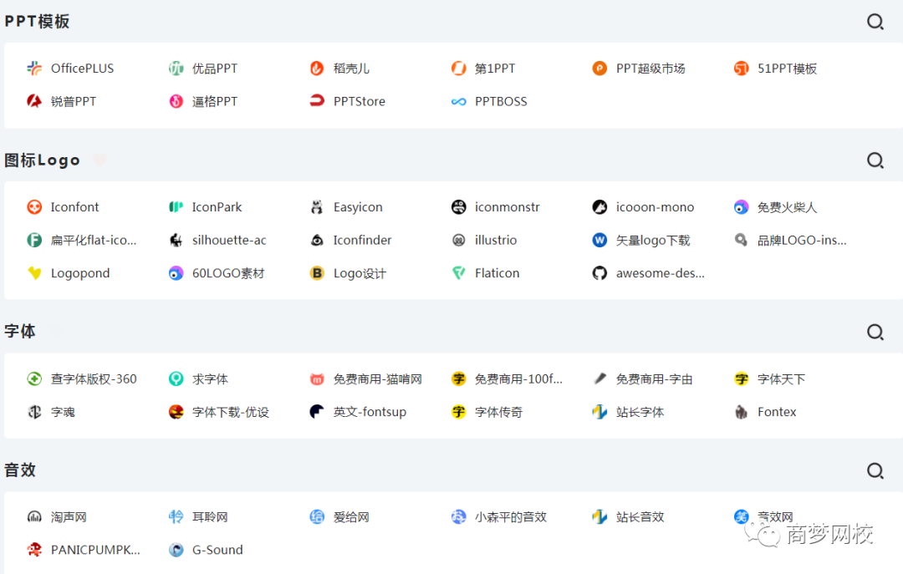Open the 矢量logo下载 link
903x574 pixels.
click(x=653, y=241)
